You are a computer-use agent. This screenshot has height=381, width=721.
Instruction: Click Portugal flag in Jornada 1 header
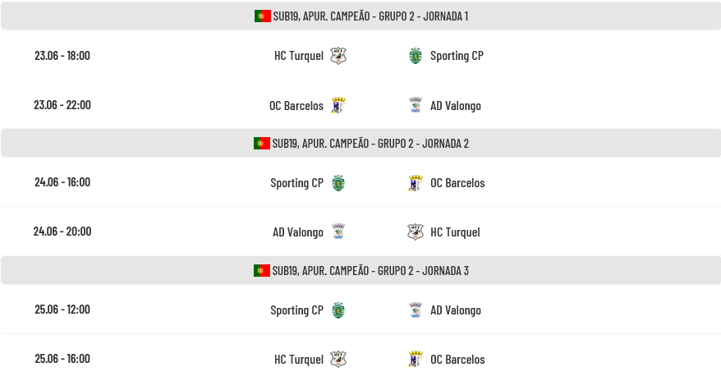point(263,16)
